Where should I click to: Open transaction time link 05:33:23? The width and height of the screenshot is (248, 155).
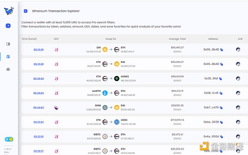coord(38,122)
